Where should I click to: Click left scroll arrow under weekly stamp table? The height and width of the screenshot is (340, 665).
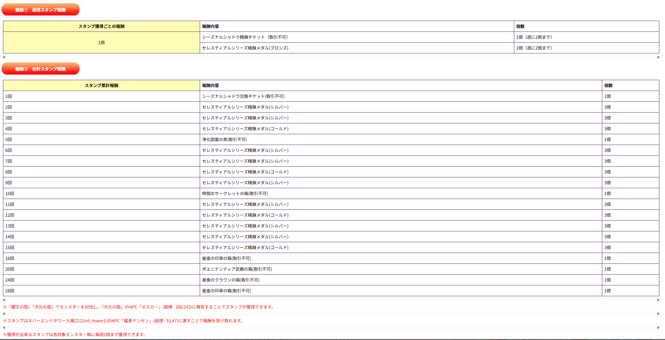click(4, 57)
